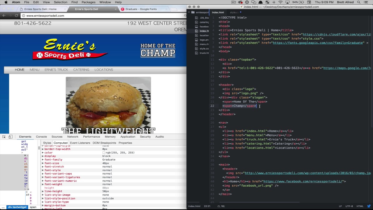Expand the color computed property
Screen dimensions: 373x210
click(x=43, y=153)
